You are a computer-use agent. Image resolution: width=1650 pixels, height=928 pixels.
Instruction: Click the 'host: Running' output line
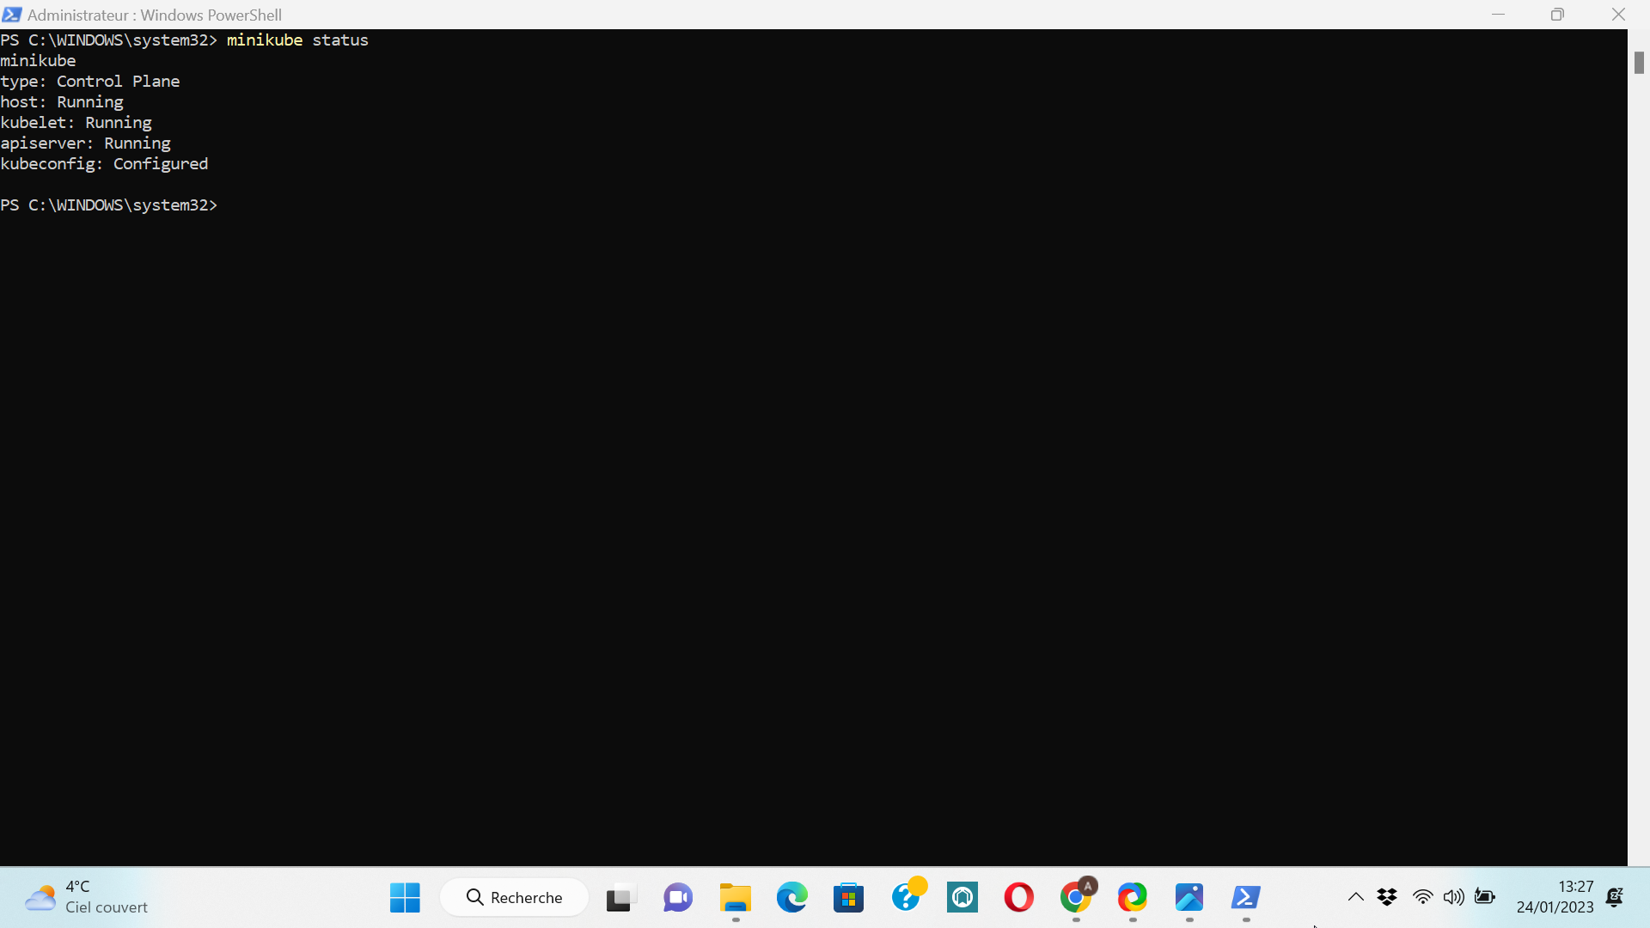click(x=62, y=102)
